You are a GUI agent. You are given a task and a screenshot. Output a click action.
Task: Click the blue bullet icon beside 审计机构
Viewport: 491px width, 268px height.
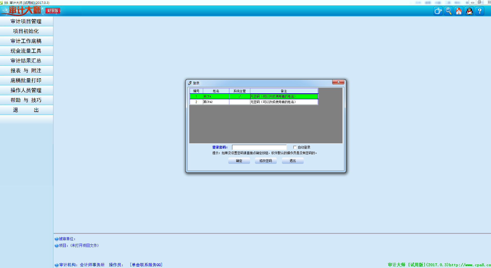click(56, 265)
